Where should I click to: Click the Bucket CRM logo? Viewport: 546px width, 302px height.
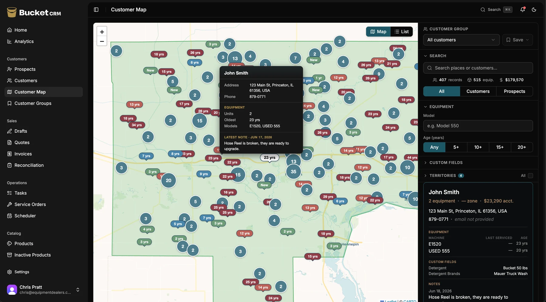34,12
